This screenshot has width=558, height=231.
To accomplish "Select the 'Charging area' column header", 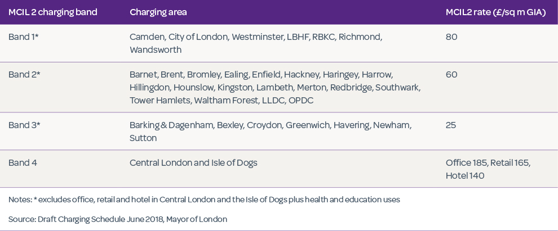I will (158, 12).
